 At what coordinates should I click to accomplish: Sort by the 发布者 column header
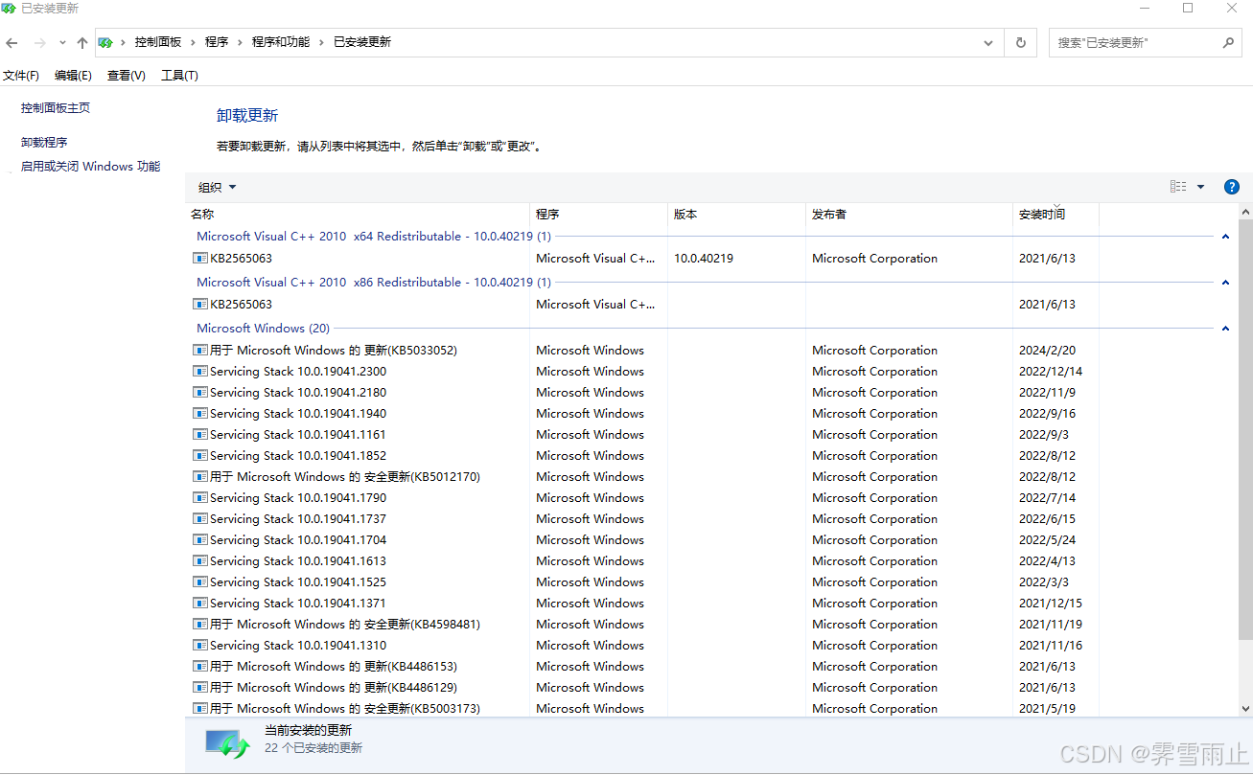point(909,215)
